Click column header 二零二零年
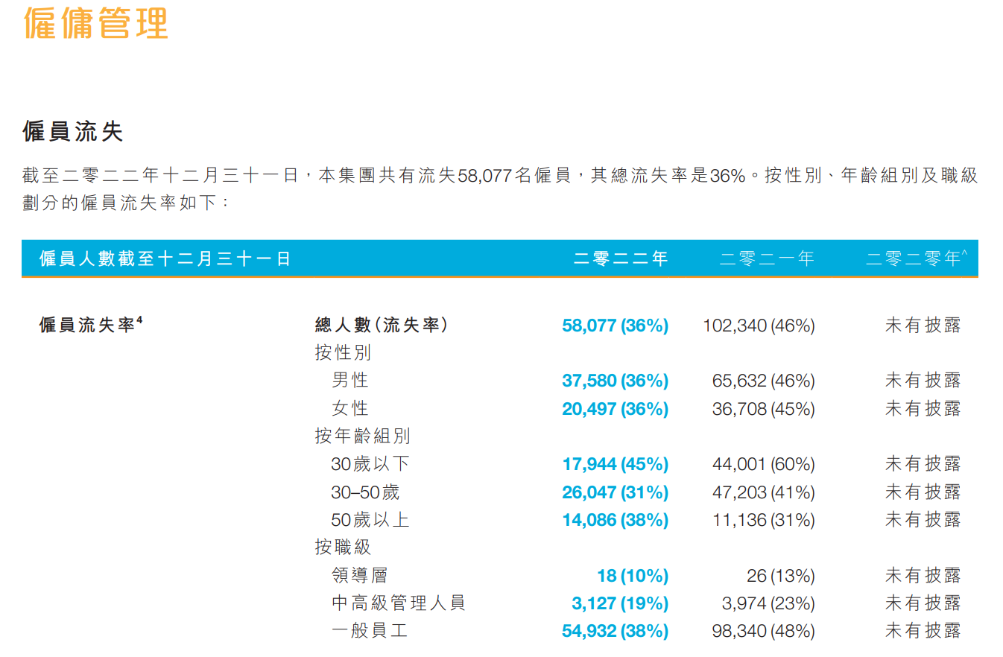Image resolution: width=1003 pixels, height=657 pixels. coord(917,258)
